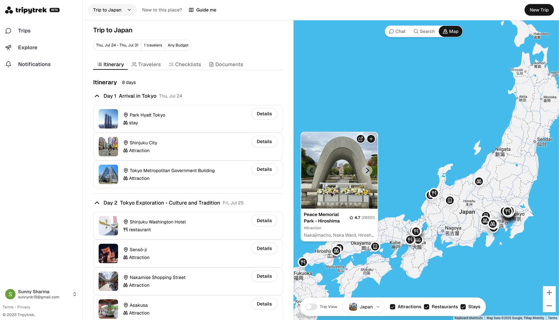This screenshot has height=320, width=559.
Task: Uncheck the Stays map filter
Action: point(463,307)
